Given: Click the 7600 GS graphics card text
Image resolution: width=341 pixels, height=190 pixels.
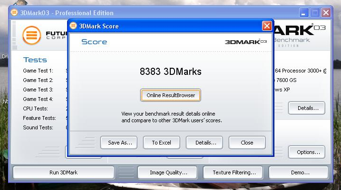Looking at the screenshot, I should pyautogui.click(x=286, y=80).
